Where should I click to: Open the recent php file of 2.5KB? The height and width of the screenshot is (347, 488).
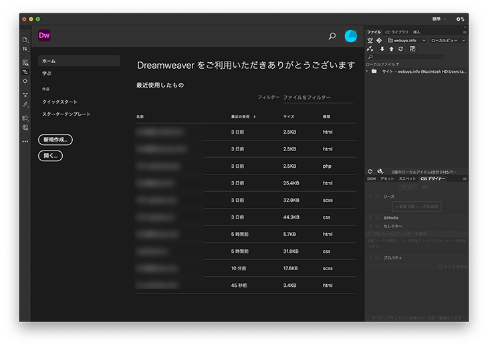(x=246, y=166)
